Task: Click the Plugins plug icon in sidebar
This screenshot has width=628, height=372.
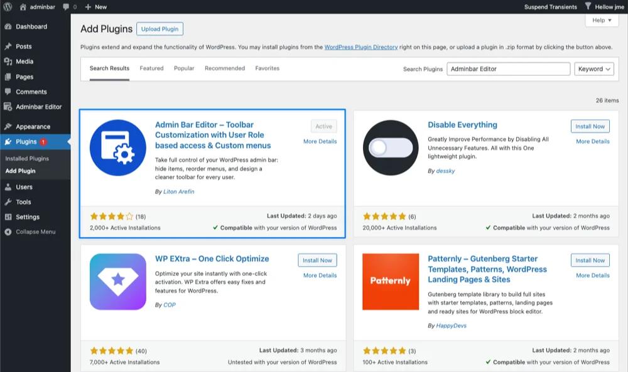Action: (9, 141)
